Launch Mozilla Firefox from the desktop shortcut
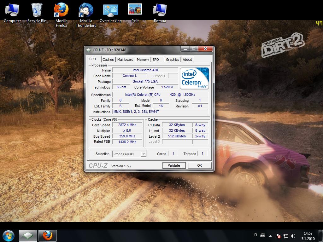 point(62,15)
